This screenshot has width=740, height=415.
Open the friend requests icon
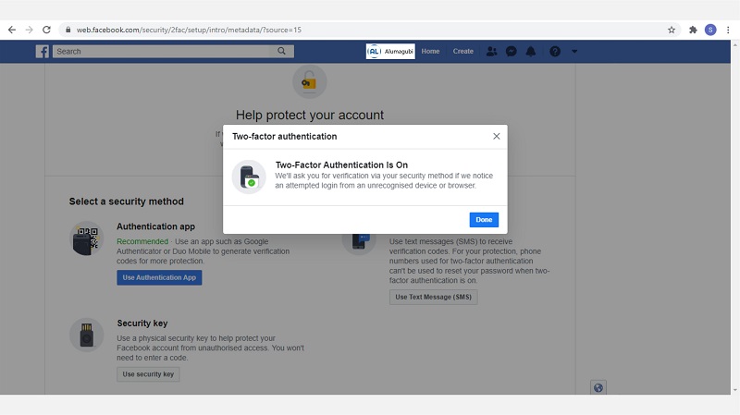(491, 52)
